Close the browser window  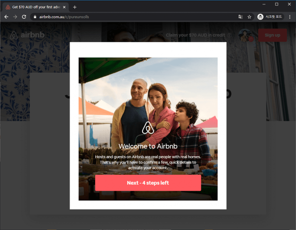click(289, 4)
